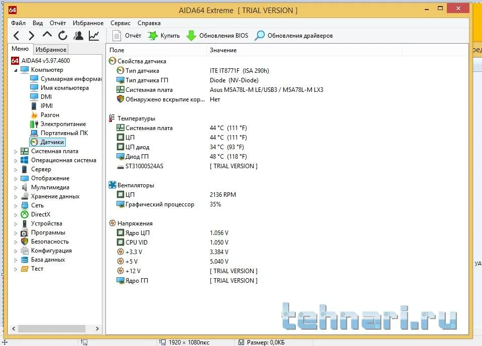
Task: Click sidebar horizontal scrollbar right arrow
Action: [x=97, y=328]
